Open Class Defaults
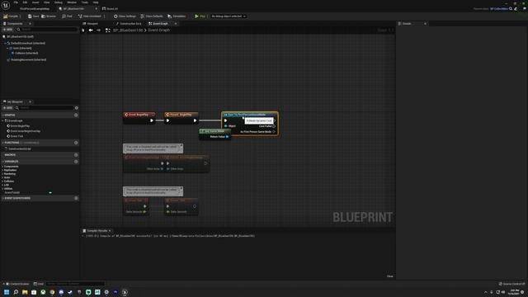This screenshot has width=528, height=297. [x=152, y=16]
